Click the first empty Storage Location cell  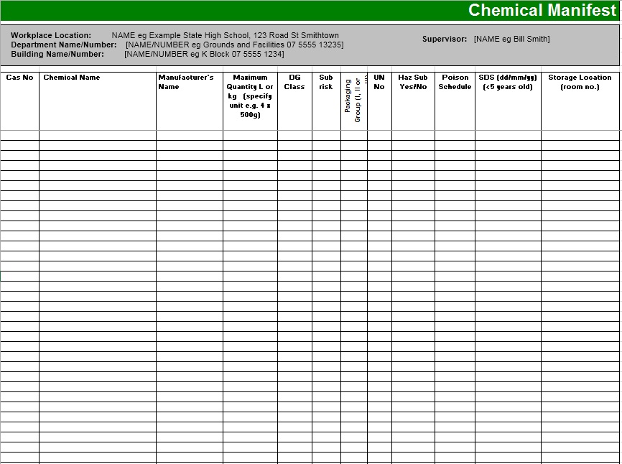coord(579,135)
